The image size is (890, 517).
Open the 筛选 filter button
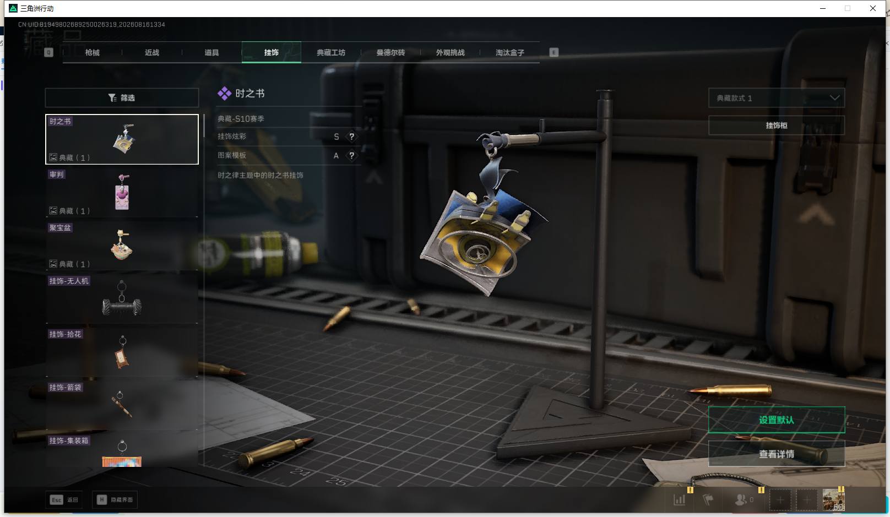click(122, 97)
